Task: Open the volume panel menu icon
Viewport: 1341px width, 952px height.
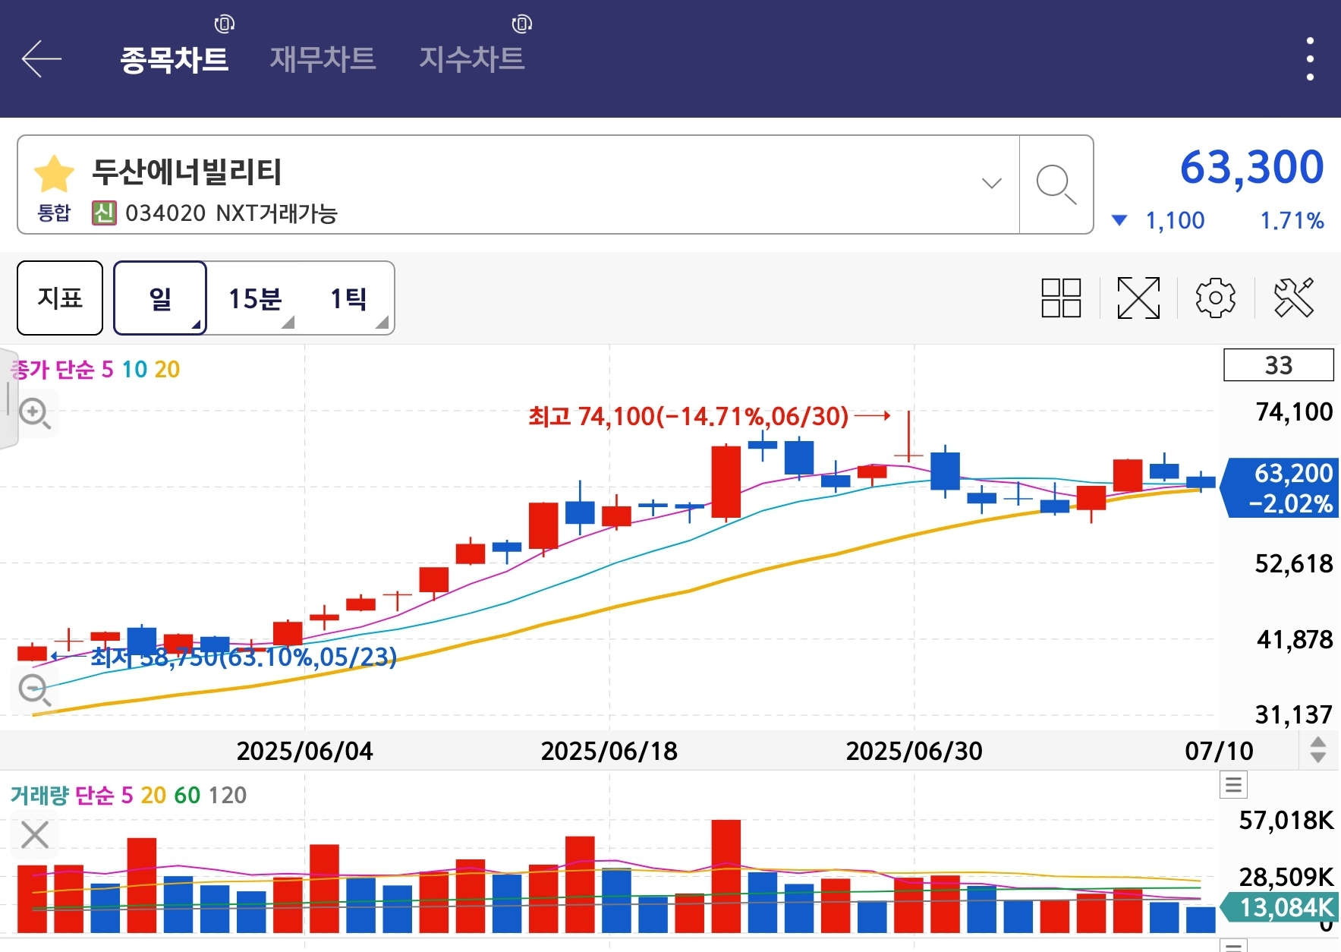Action: (x=1233, y=784)
